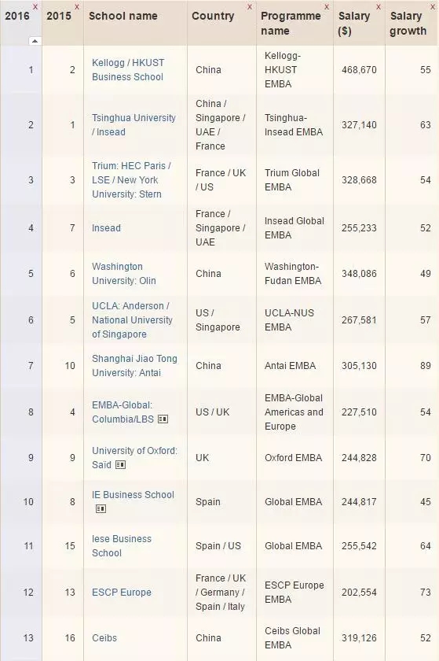Click the profile icon next to Saïd
Screen dimensions: 439x661
pyautogui.click(x=120, y=464)
